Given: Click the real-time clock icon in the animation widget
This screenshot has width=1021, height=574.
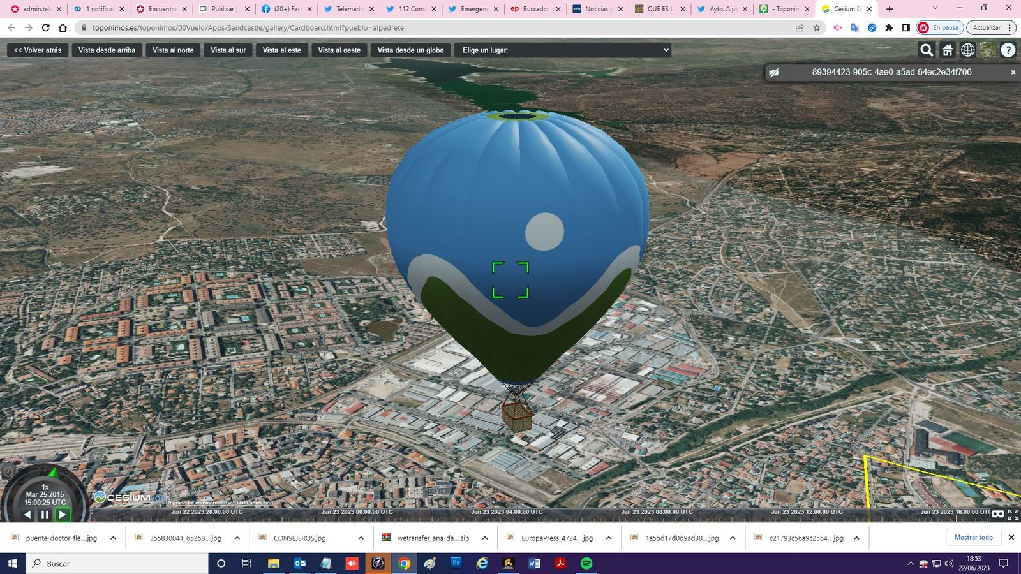Looking at the screenshot, I should 8,472.
